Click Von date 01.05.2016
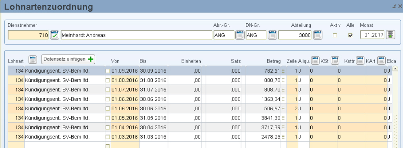Screen dimensions: 403x148 click(x=125, y=118)
